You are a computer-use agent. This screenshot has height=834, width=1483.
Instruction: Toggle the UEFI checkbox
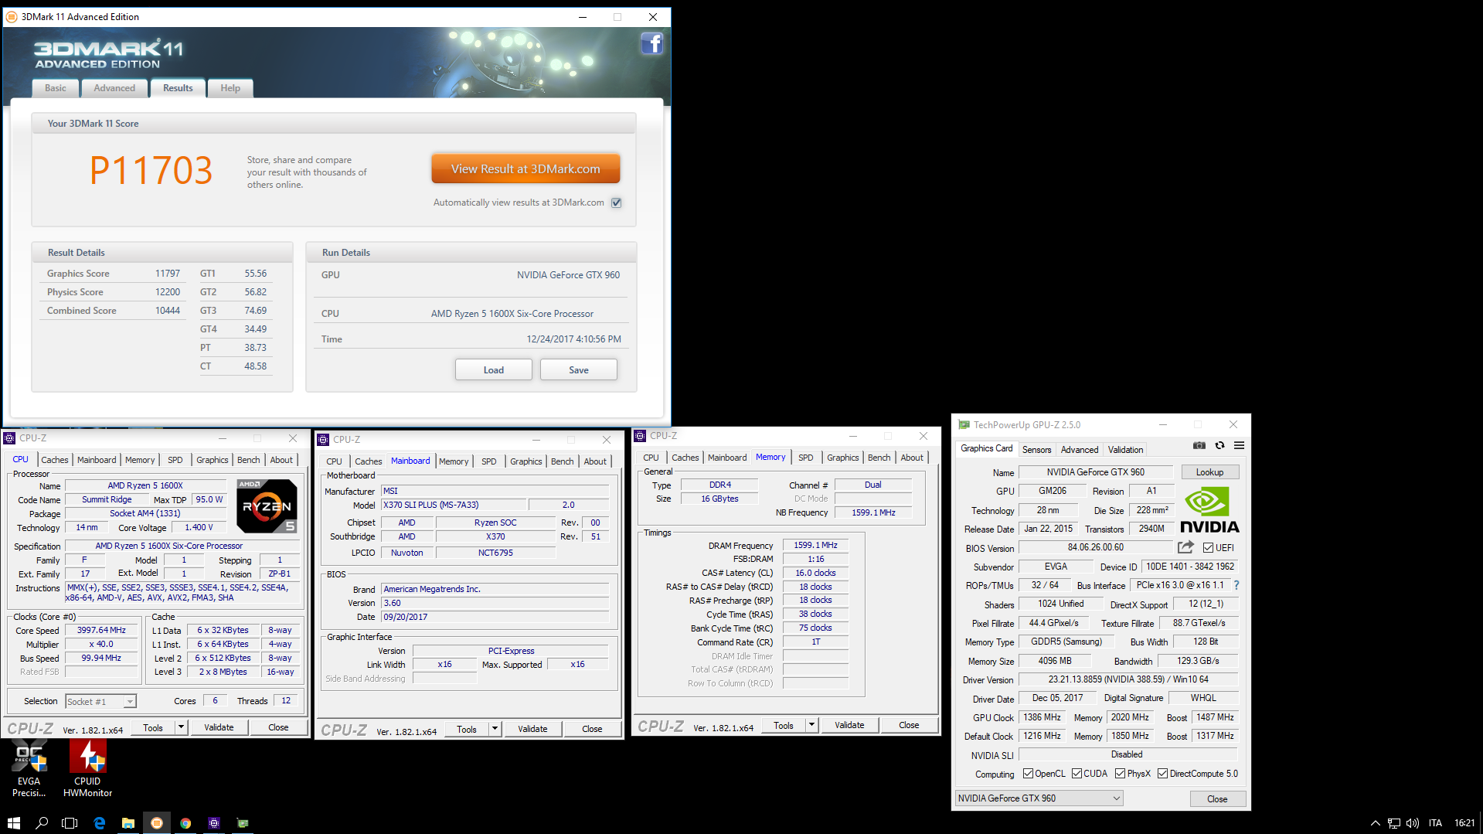[x=1208, y=548]
